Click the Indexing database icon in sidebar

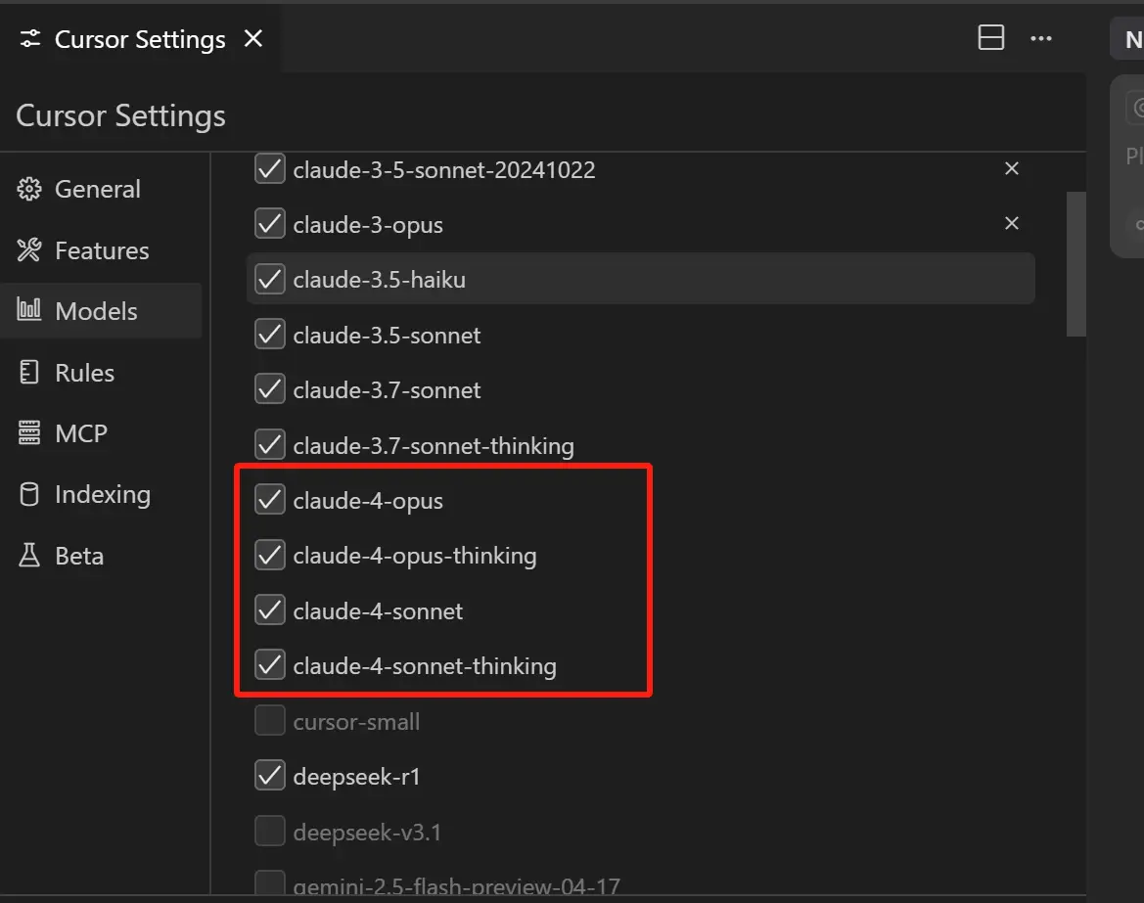[29, 494]
